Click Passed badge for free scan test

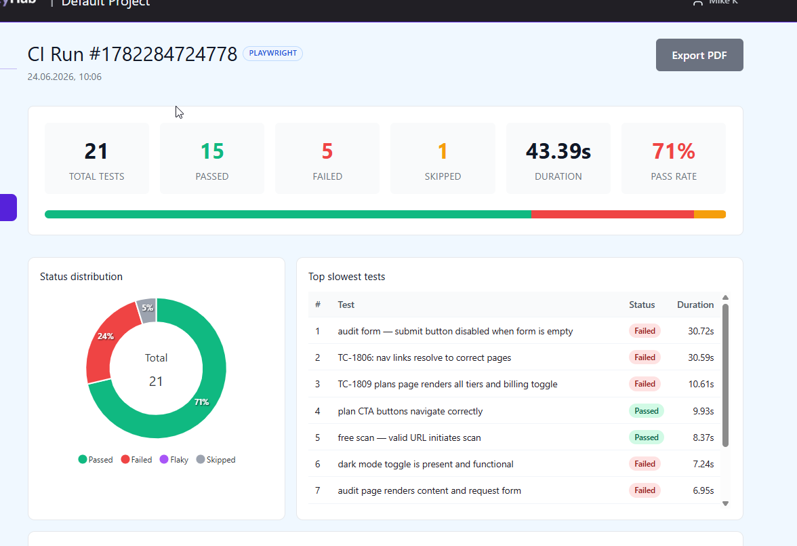click(x=646, y=437)
